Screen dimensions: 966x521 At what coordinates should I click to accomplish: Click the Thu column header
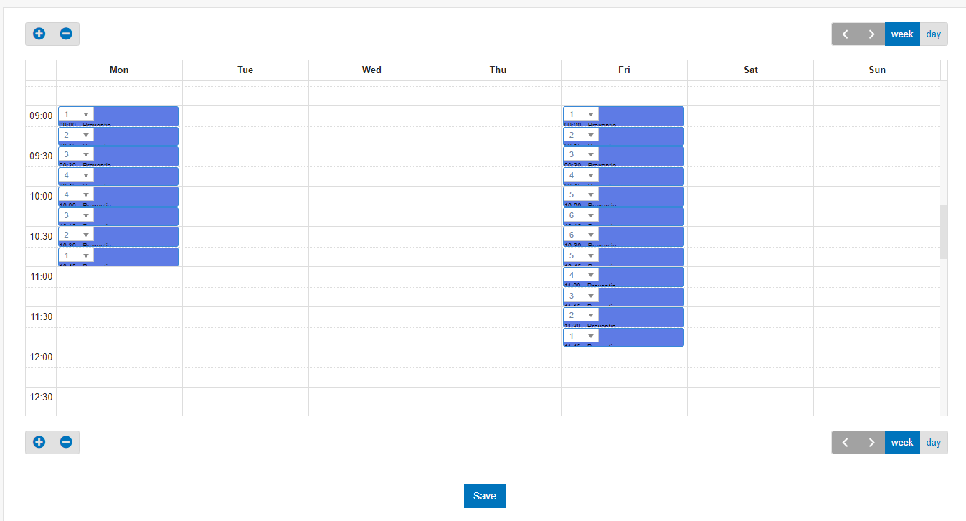[498, 70]
